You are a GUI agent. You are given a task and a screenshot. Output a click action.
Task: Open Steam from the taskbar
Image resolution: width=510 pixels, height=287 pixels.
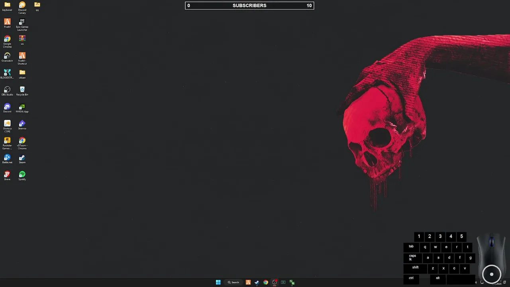point(257,282)
